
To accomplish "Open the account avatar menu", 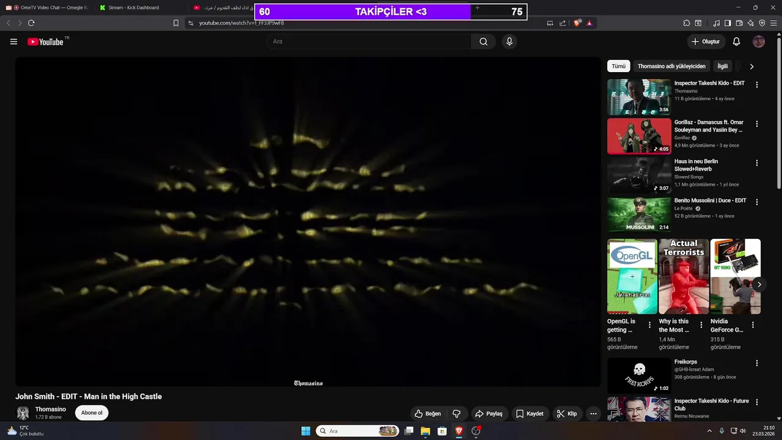I will click(x=759, y=42).
